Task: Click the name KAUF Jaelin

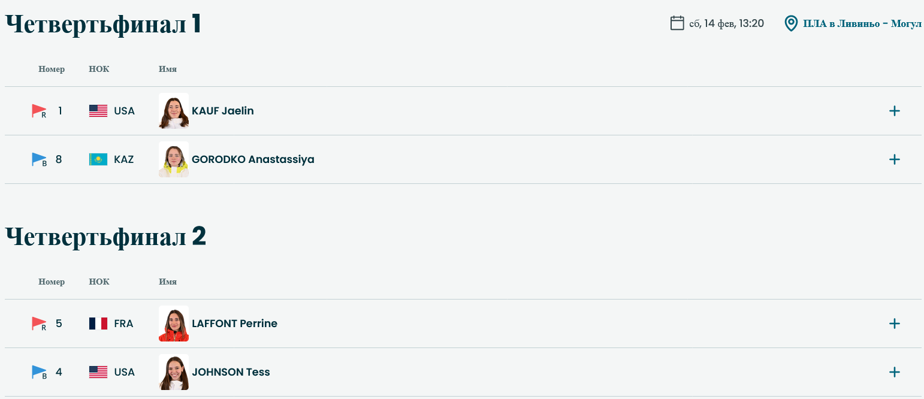Action: point(223,111)
